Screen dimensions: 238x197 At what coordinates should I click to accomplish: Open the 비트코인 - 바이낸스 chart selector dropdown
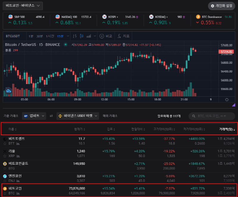[23, 6]
